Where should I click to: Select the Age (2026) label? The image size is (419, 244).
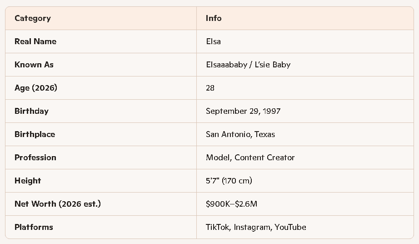(x=36, y=88)
